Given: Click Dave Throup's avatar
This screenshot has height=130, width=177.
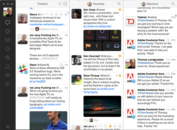Looking at the screenshot, I should point(76,80).
